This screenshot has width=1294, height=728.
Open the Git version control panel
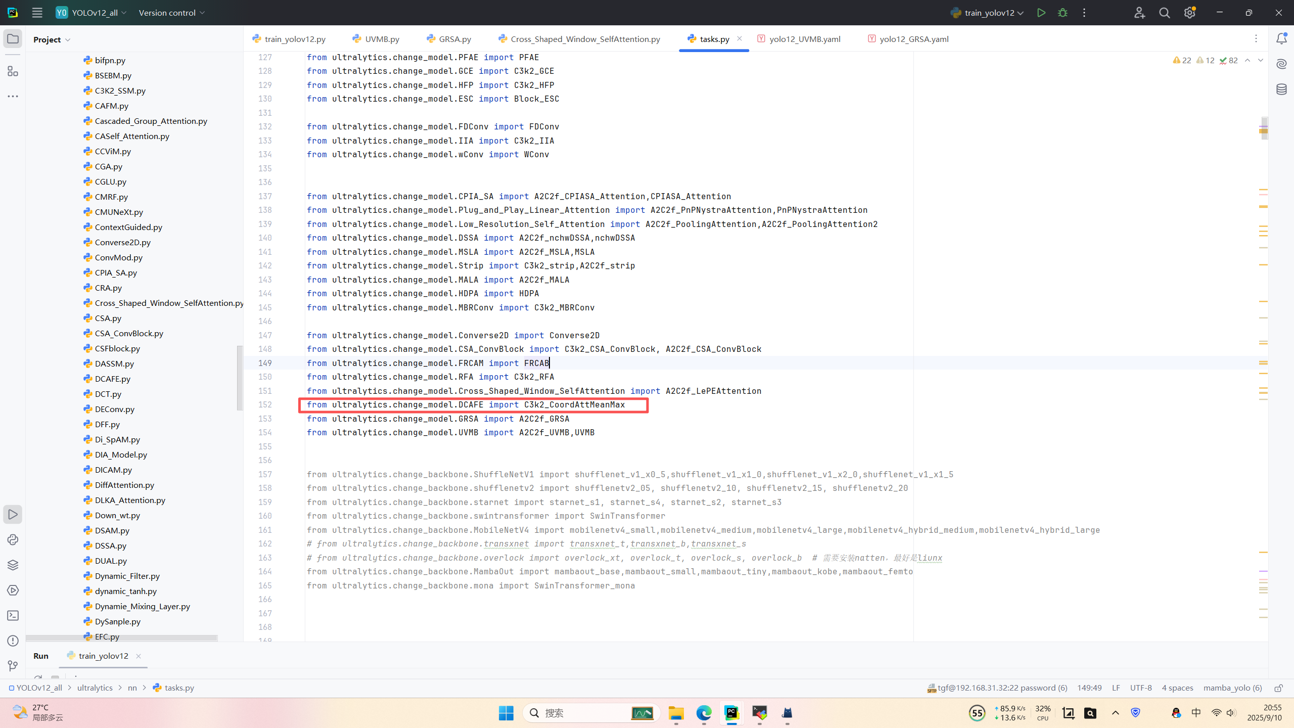pyautogui.click(x=13, y=666)
